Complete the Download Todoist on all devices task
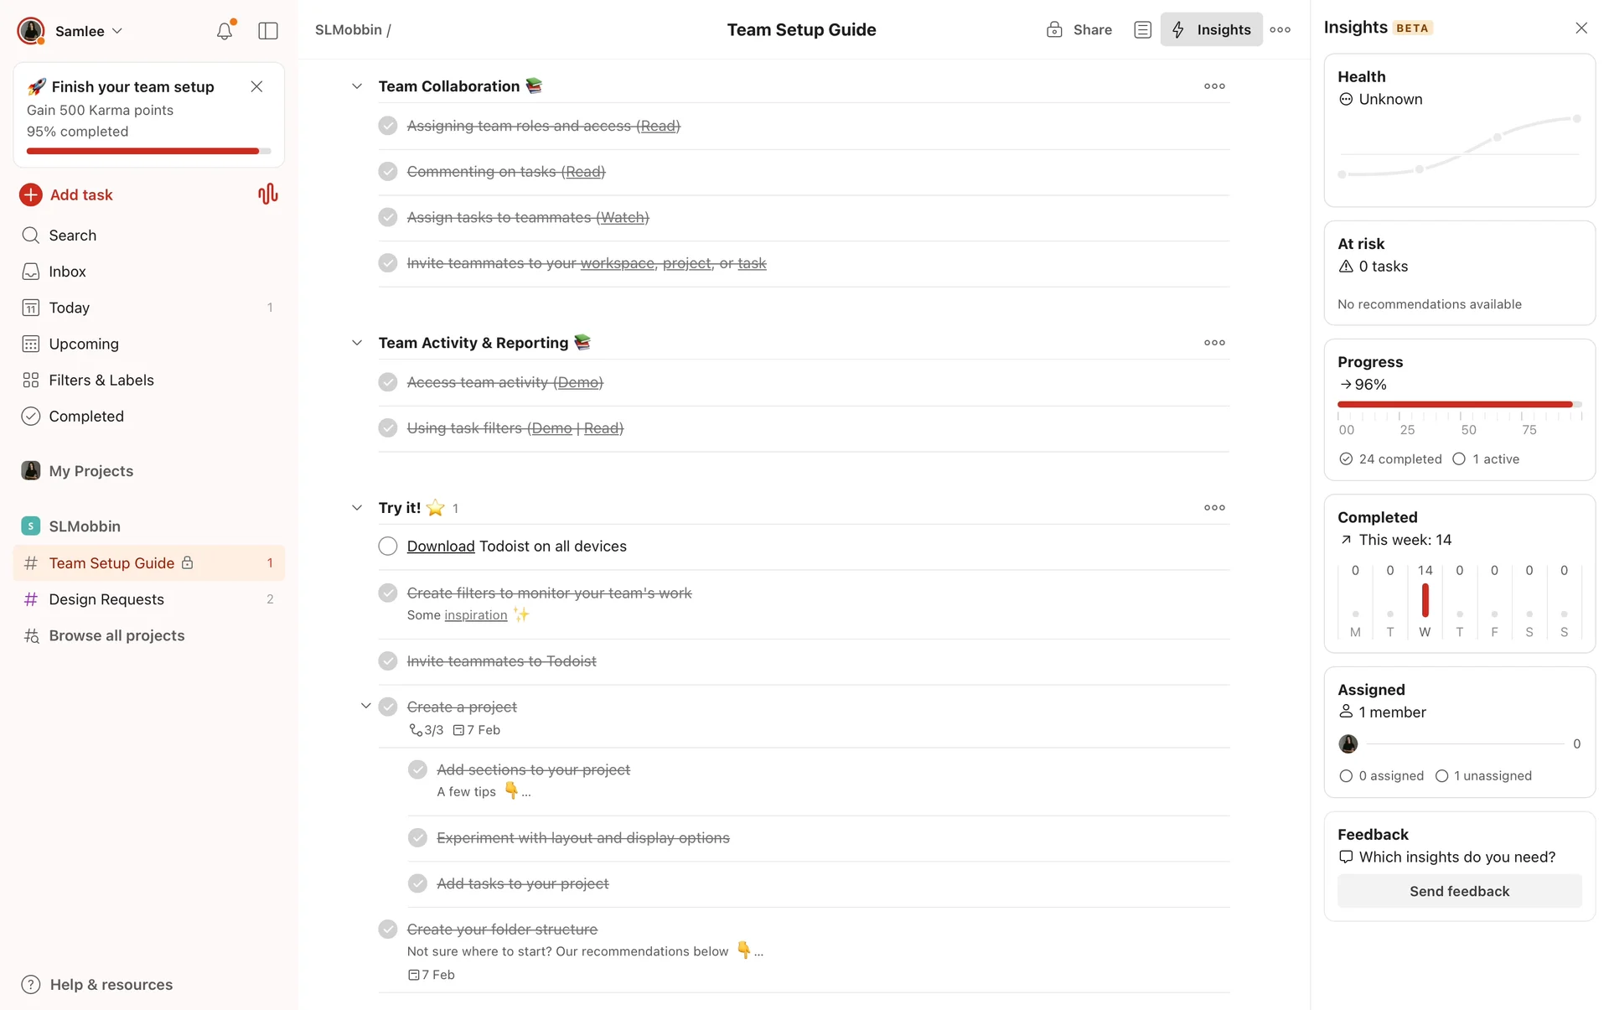Screen dimensions: 1609x1010 click(x=388, y=546)
